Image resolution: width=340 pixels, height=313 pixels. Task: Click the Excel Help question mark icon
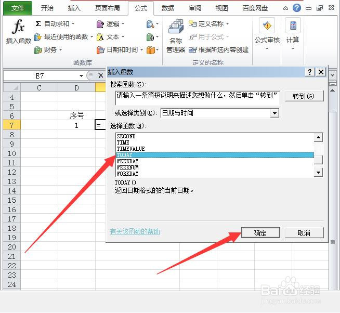coord(297,8)
